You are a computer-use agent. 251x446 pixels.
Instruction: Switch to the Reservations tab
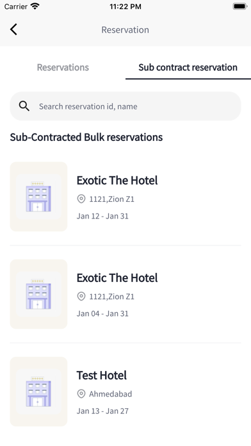[x=63, y=67]
